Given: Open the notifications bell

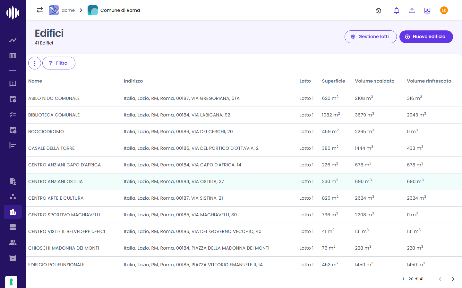Looking at the screenshot, I should (x=397, y=11).
